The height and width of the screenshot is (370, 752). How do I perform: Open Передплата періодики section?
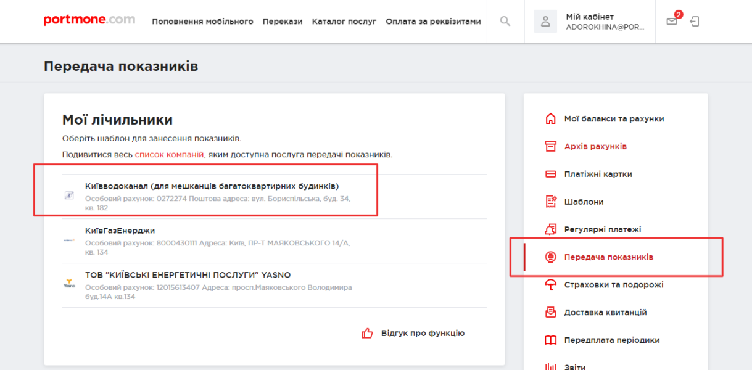(x=612, y=340)
